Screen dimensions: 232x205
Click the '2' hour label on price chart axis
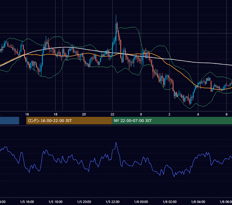[x=170, y=114]
